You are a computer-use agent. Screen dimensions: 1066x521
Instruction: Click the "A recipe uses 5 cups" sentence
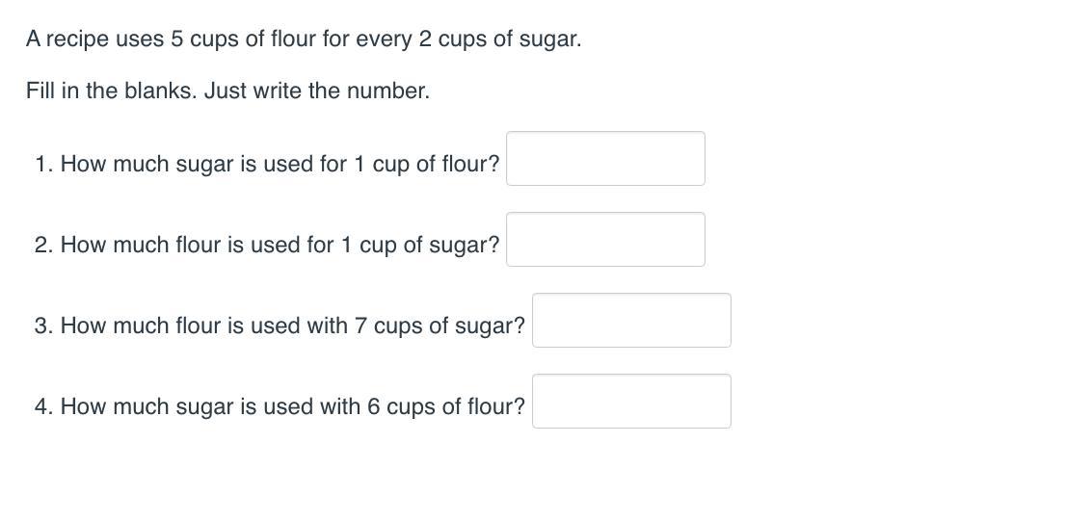304,39
